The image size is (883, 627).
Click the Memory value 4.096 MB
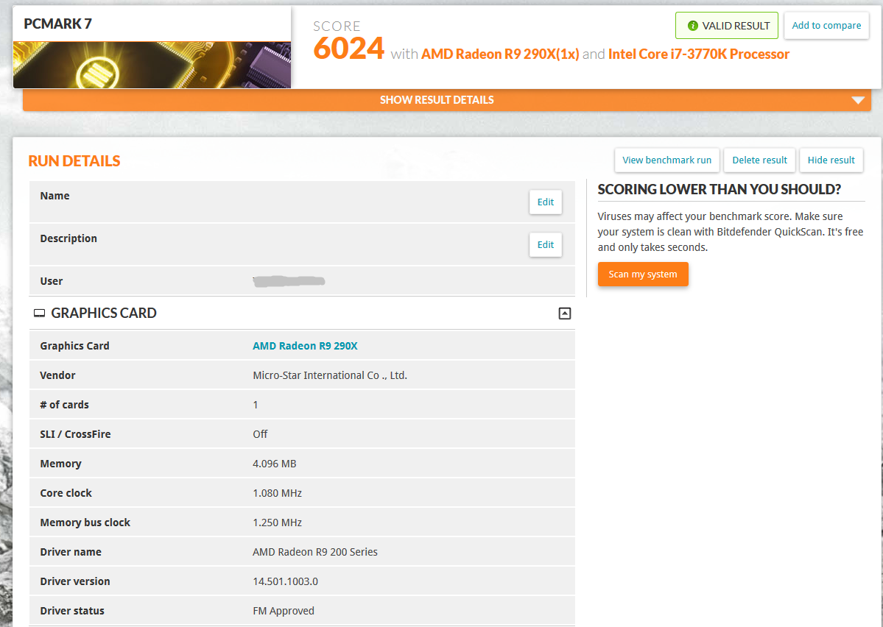(274, 464)
